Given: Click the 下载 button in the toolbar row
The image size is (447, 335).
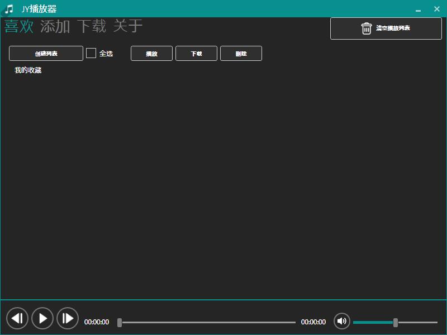Looking at the screenshot, I should [196, 53].
